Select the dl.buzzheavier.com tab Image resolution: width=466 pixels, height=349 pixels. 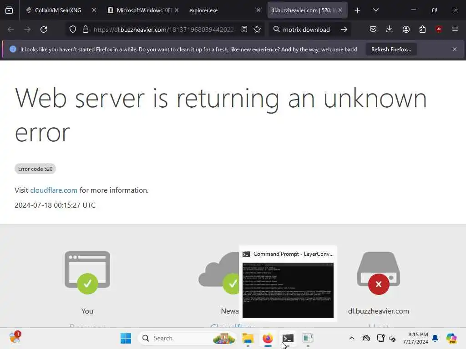[308, 10]
